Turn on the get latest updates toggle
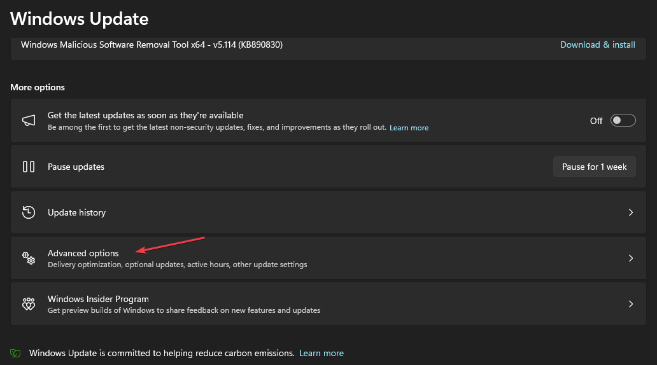This screenshot has width=657, height=365. [x=623, y=121]
